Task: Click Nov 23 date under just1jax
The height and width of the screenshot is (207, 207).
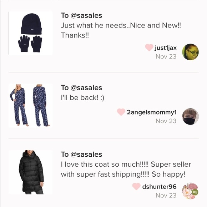Action: 166,57
